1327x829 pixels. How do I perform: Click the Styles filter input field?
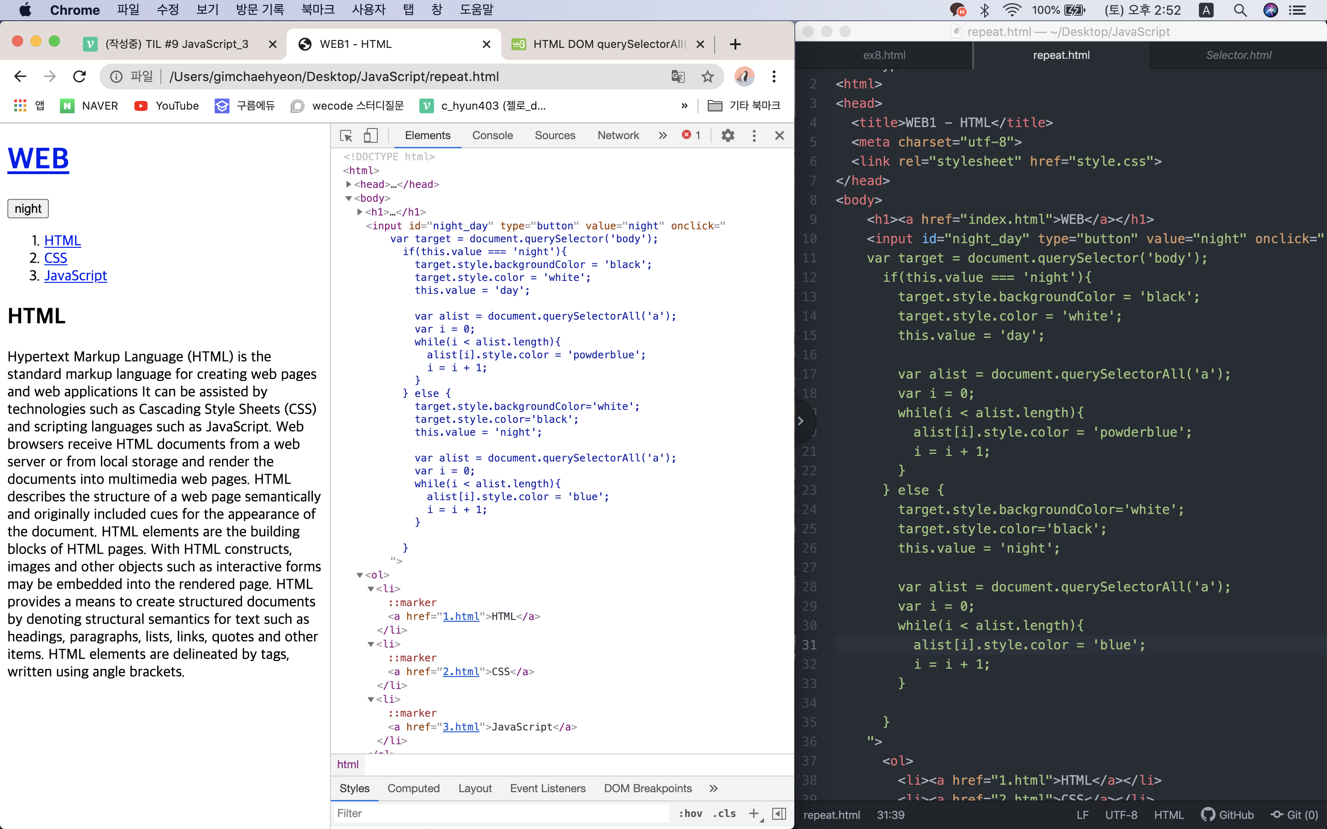pyautogui.click(x=499, y=813)
